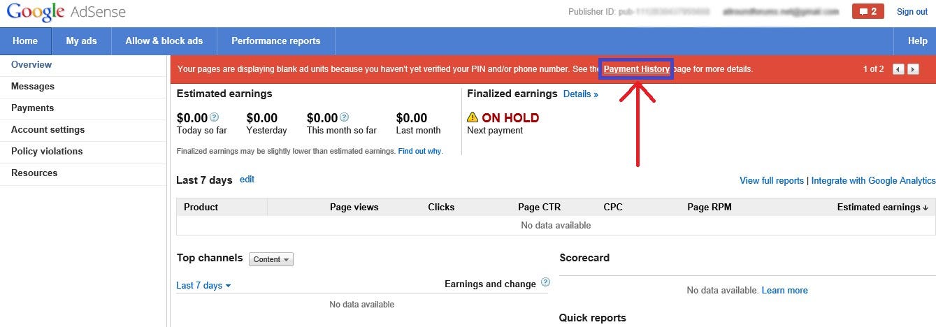Click the Scorecard heading

(x=584, y=258)
